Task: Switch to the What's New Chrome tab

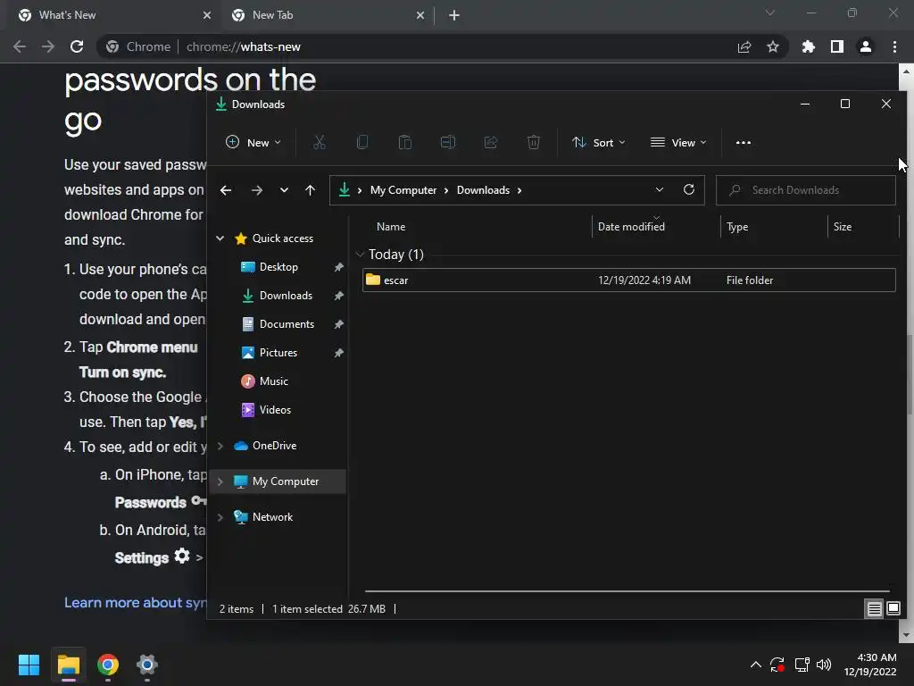Action: click(111, 15)
